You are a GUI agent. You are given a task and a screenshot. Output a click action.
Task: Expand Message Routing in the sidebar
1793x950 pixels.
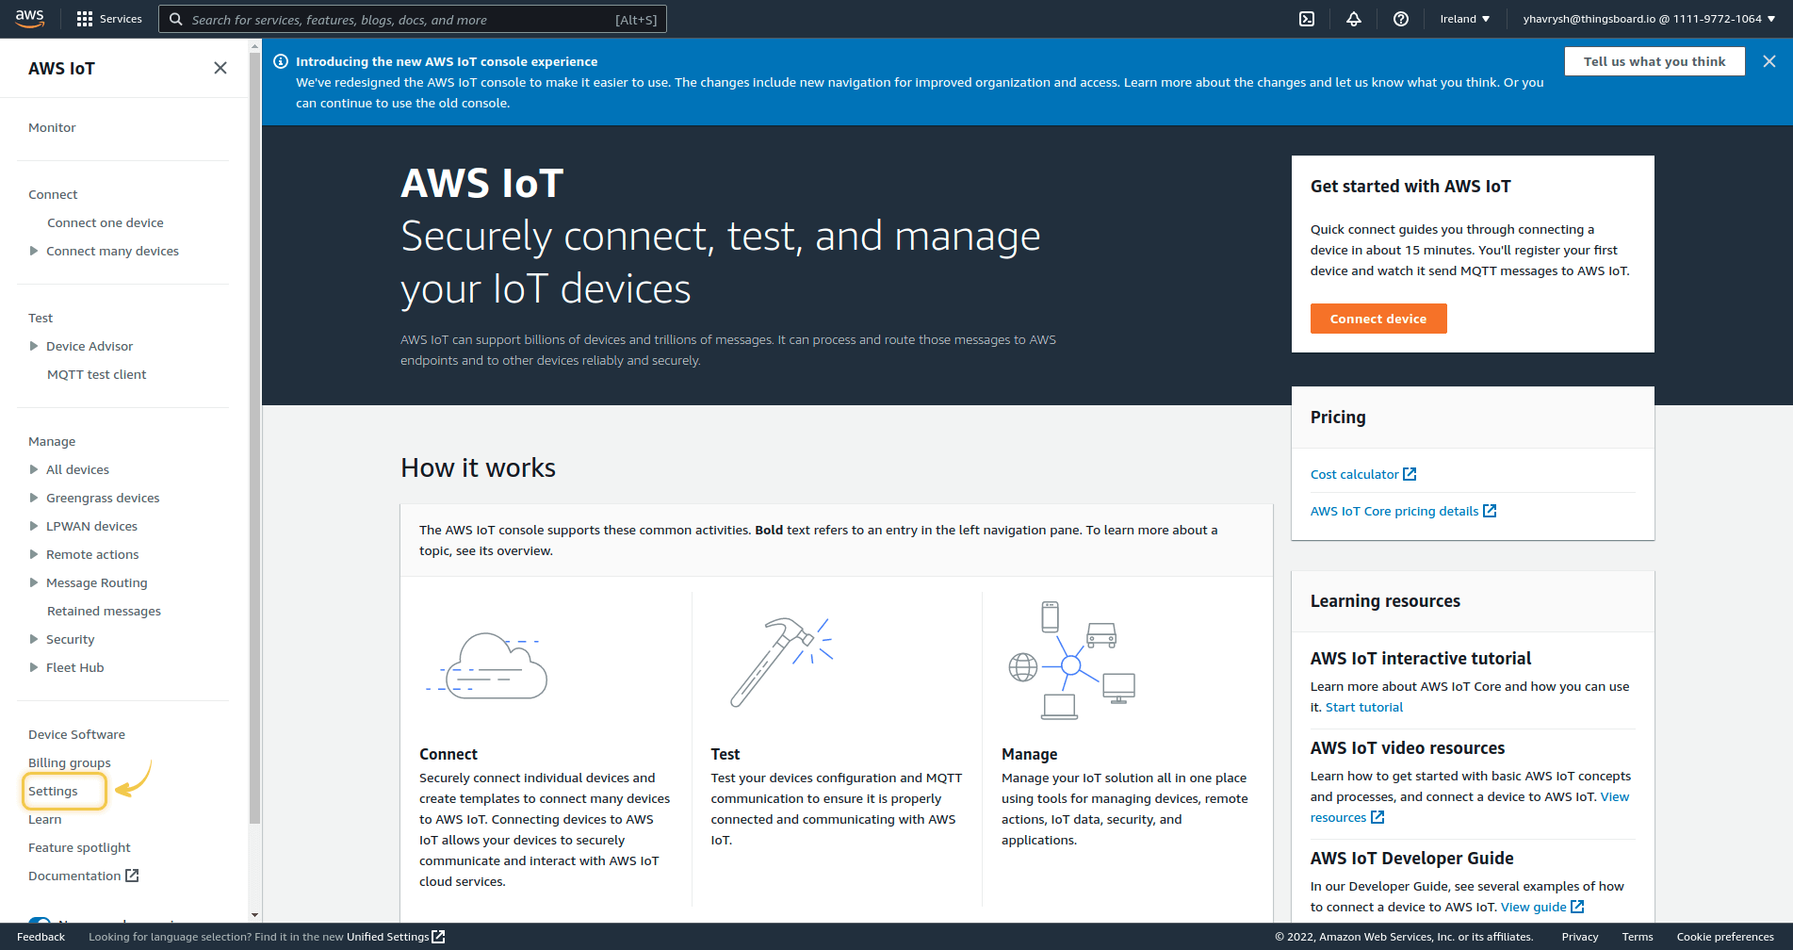tap(34, 582)
